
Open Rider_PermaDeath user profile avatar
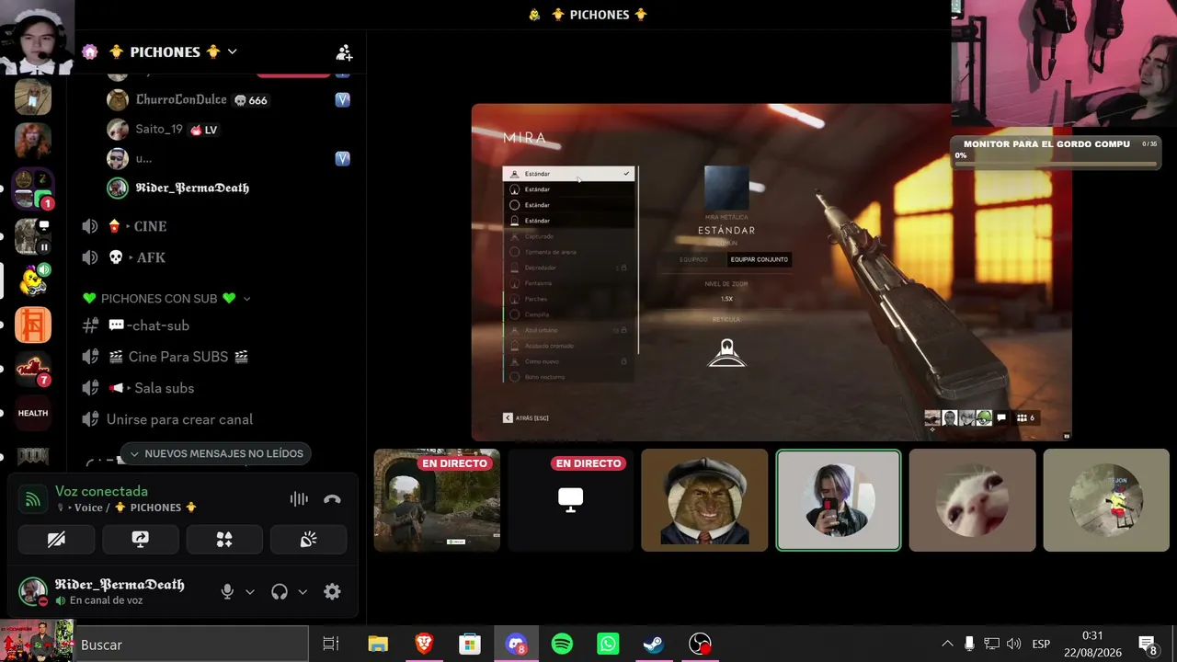pos(33,591)
